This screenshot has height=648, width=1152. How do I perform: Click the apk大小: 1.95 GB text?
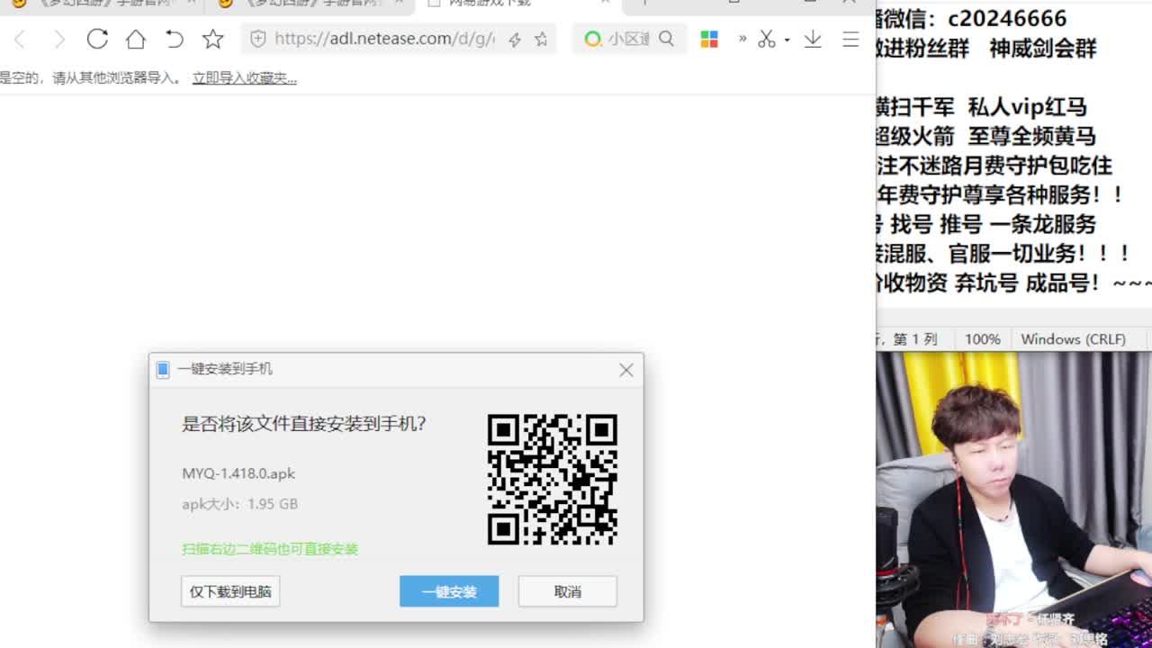point(239,504)
